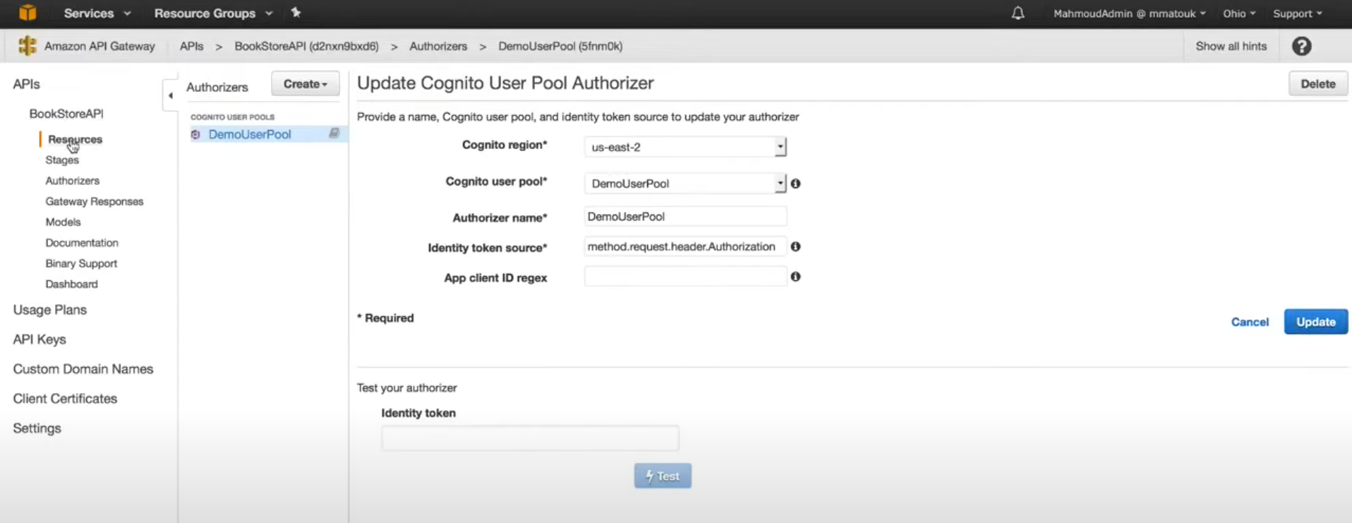Open Custom Domain Names
This screenshot has width=1352, height=523.
(x=83, y=369)
